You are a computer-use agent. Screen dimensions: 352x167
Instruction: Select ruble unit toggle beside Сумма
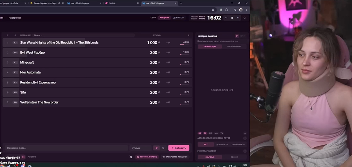(x=156, y=148)
